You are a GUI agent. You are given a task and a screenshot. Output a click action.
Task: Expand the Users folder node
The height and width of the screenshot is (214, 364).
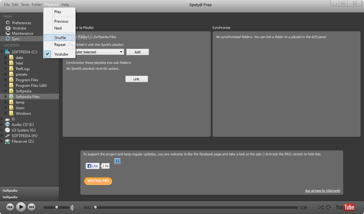click(6, 108)
